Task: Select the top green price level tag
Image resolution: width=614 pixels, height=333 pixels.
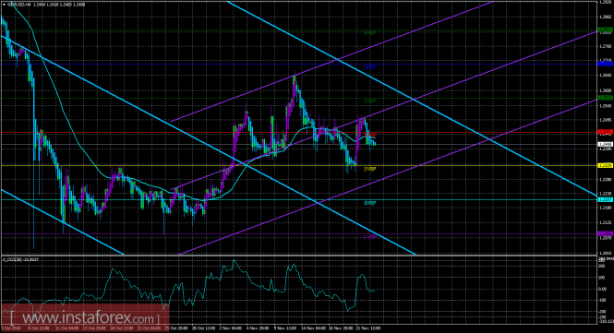Action: tap(605, 30)
